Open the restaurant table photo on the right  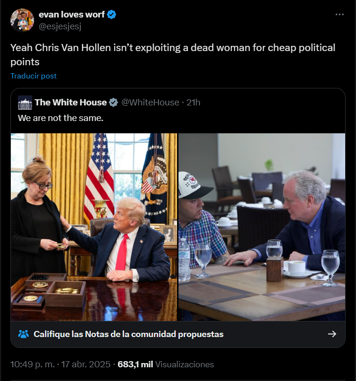coord(262,227)
